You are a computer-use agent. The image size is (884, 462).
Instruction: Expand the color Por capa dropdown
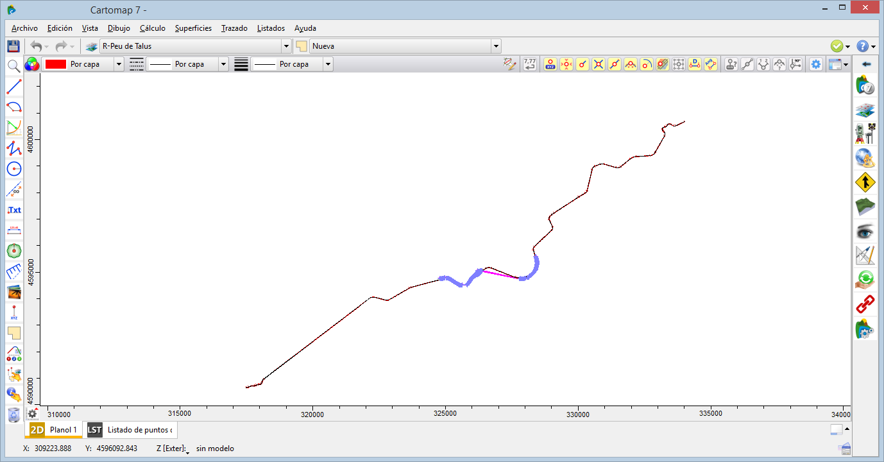tap(119, 64)
